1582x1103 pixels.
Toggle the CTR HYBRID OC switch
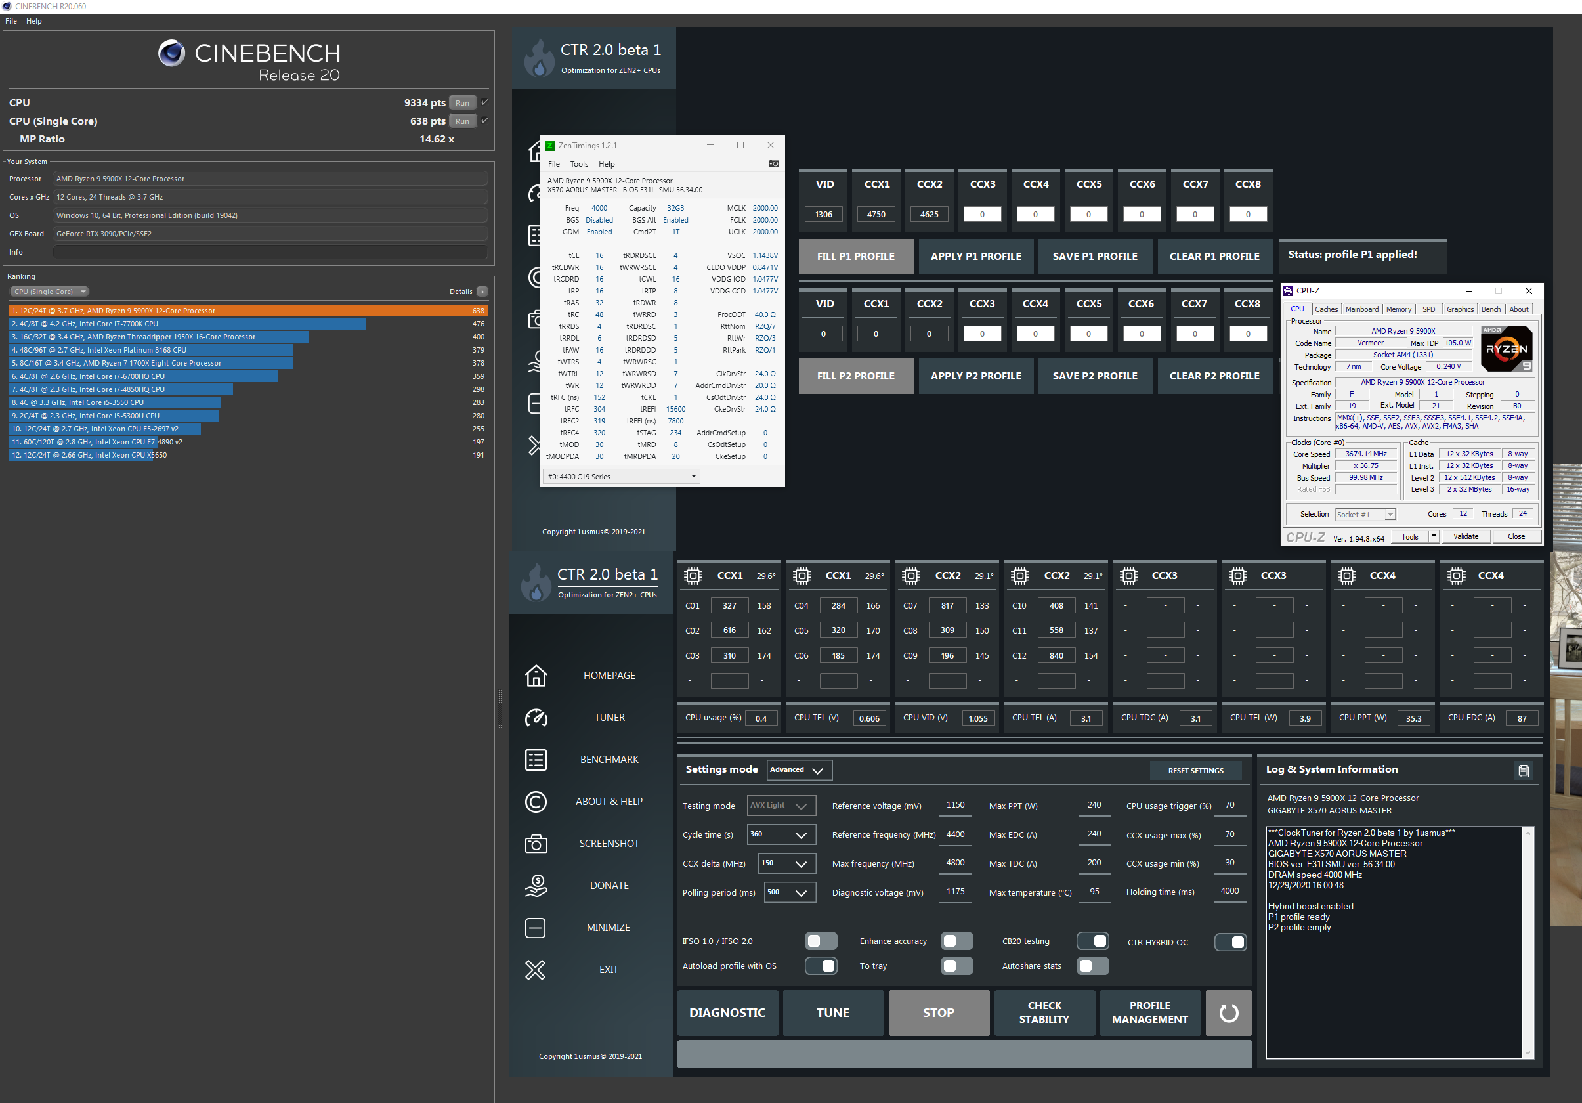(1230, 941)
